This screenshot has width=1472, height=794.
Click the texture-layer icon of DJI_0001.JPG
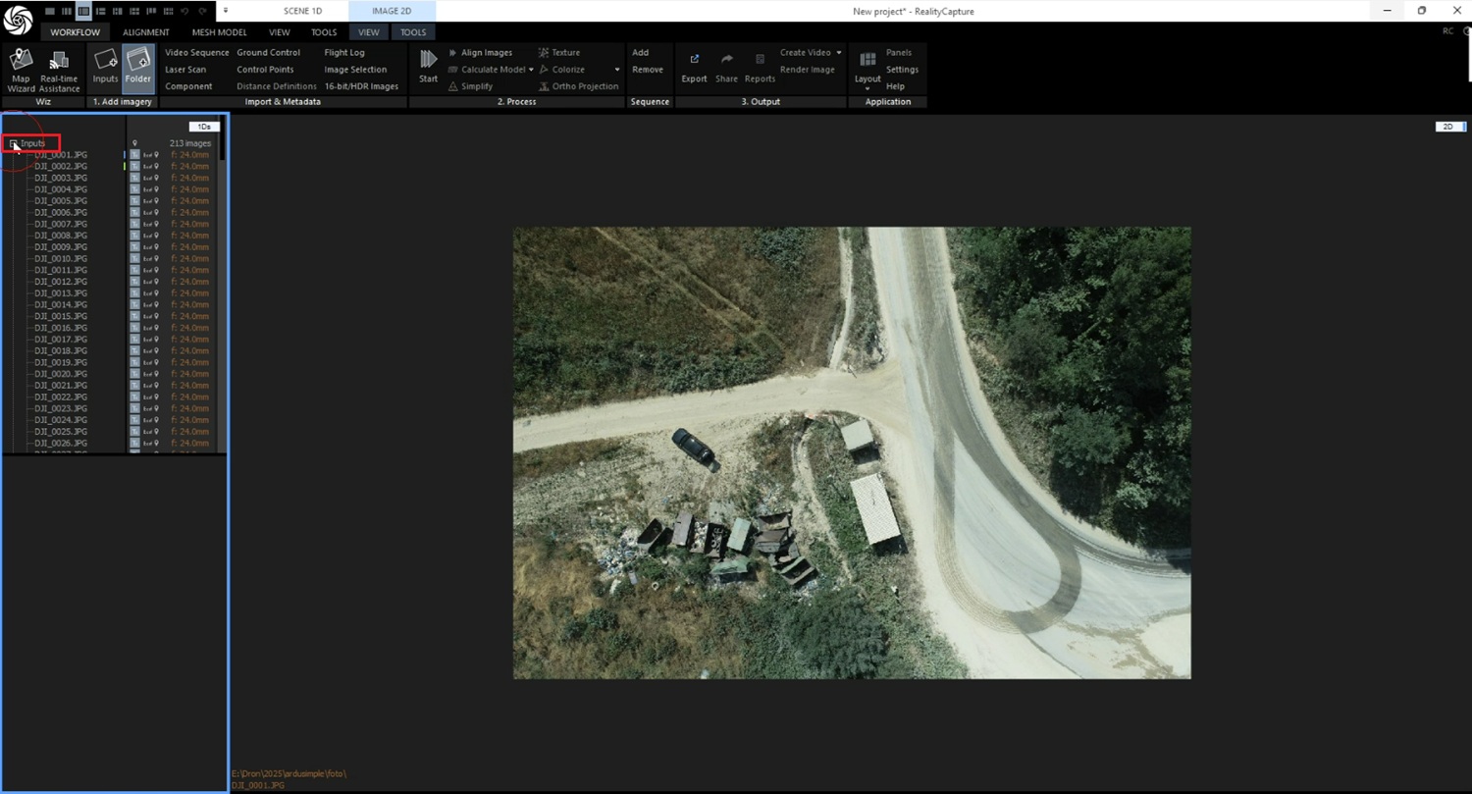135,155
